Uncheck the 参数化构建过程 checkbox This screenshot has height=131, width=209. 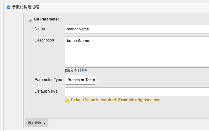pyautogui.click(x=9, y=7)
